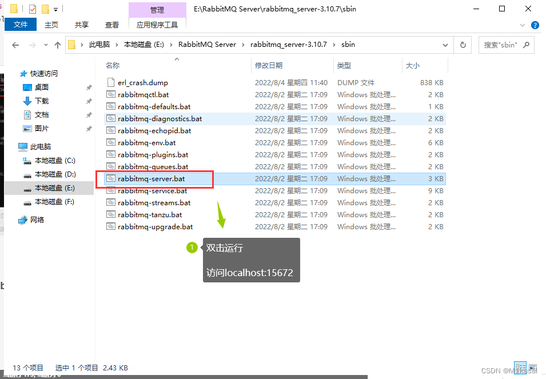The height and width of the screenshot is (379, 546).
Task: Click rabbitmq_server-3.10.7 breadcrumb segment
Action: click(x=289, y=45)
